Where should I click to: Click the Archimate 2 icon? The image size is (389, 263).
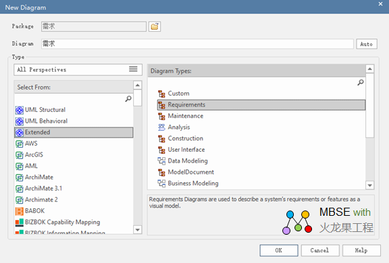click(20, 200)
